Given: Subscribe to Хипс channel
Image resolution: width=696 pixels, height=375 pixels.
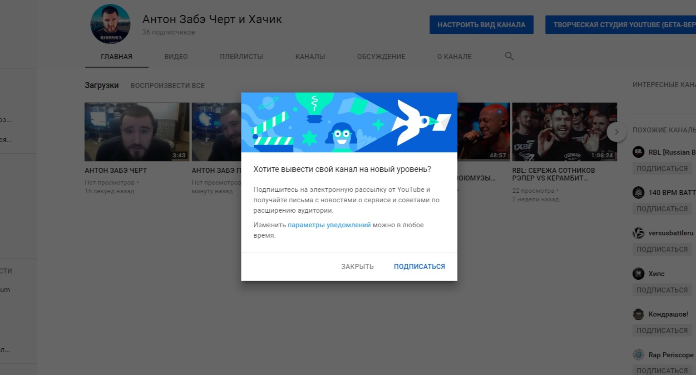Looking at the screenshot, I should click(x=662, y=290).
